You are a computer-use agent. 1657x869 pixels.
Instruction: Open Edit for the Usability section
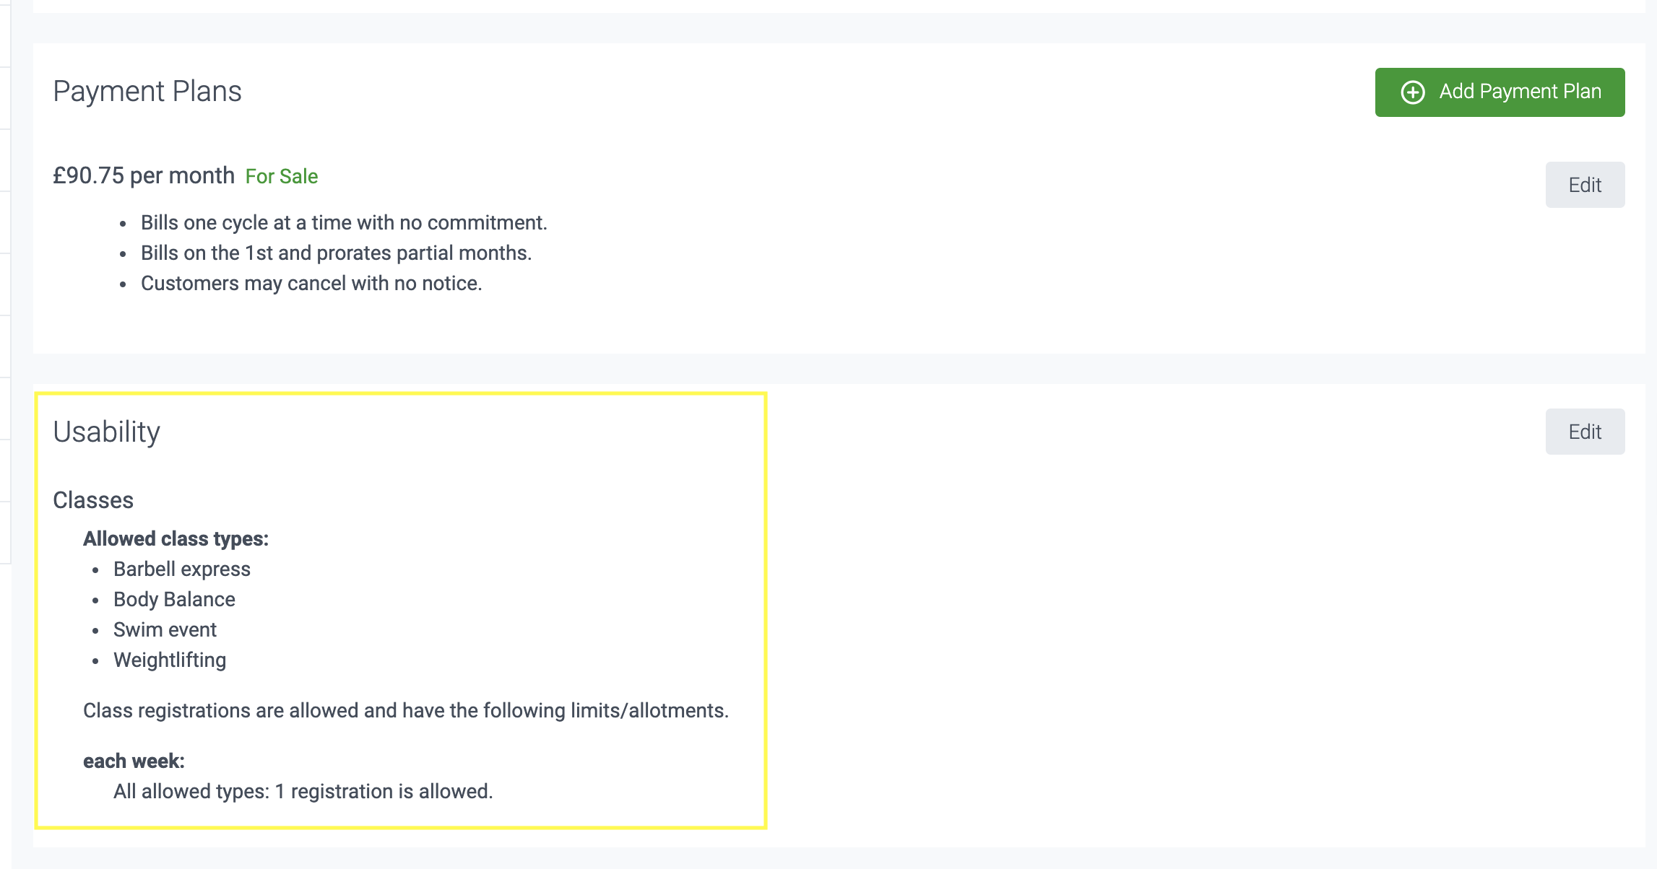tap(1585, 432)
